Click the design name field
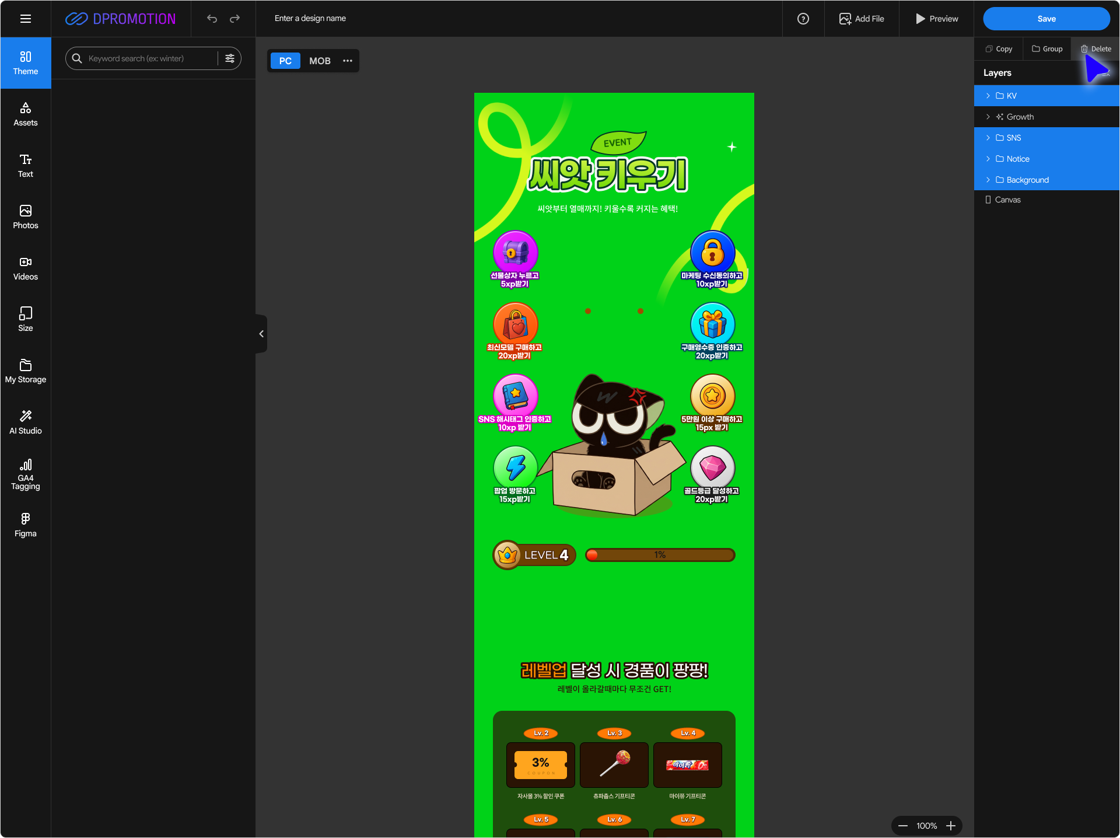This screenshot has height=838, width=1120. tap(310, 19)
